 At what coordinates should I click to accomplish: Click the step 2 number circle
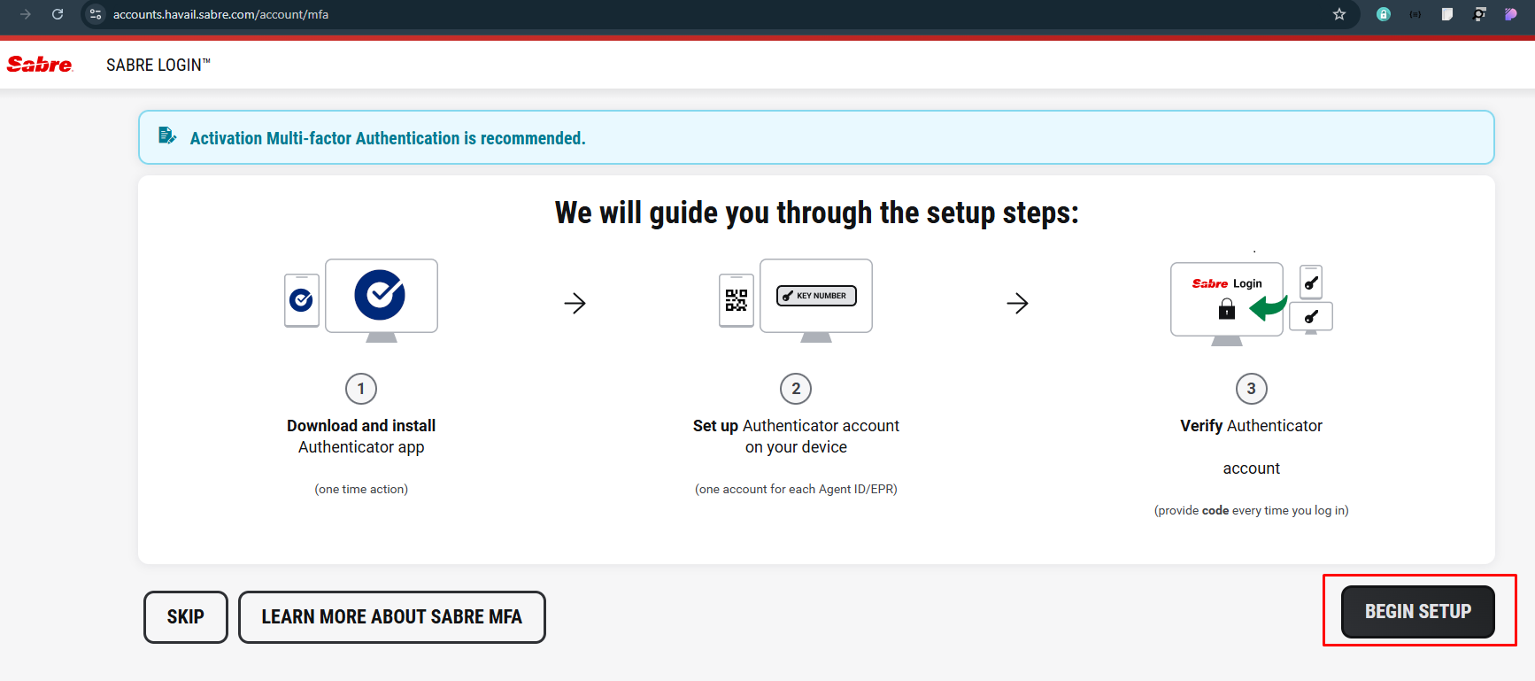click(x=796, y=389)
